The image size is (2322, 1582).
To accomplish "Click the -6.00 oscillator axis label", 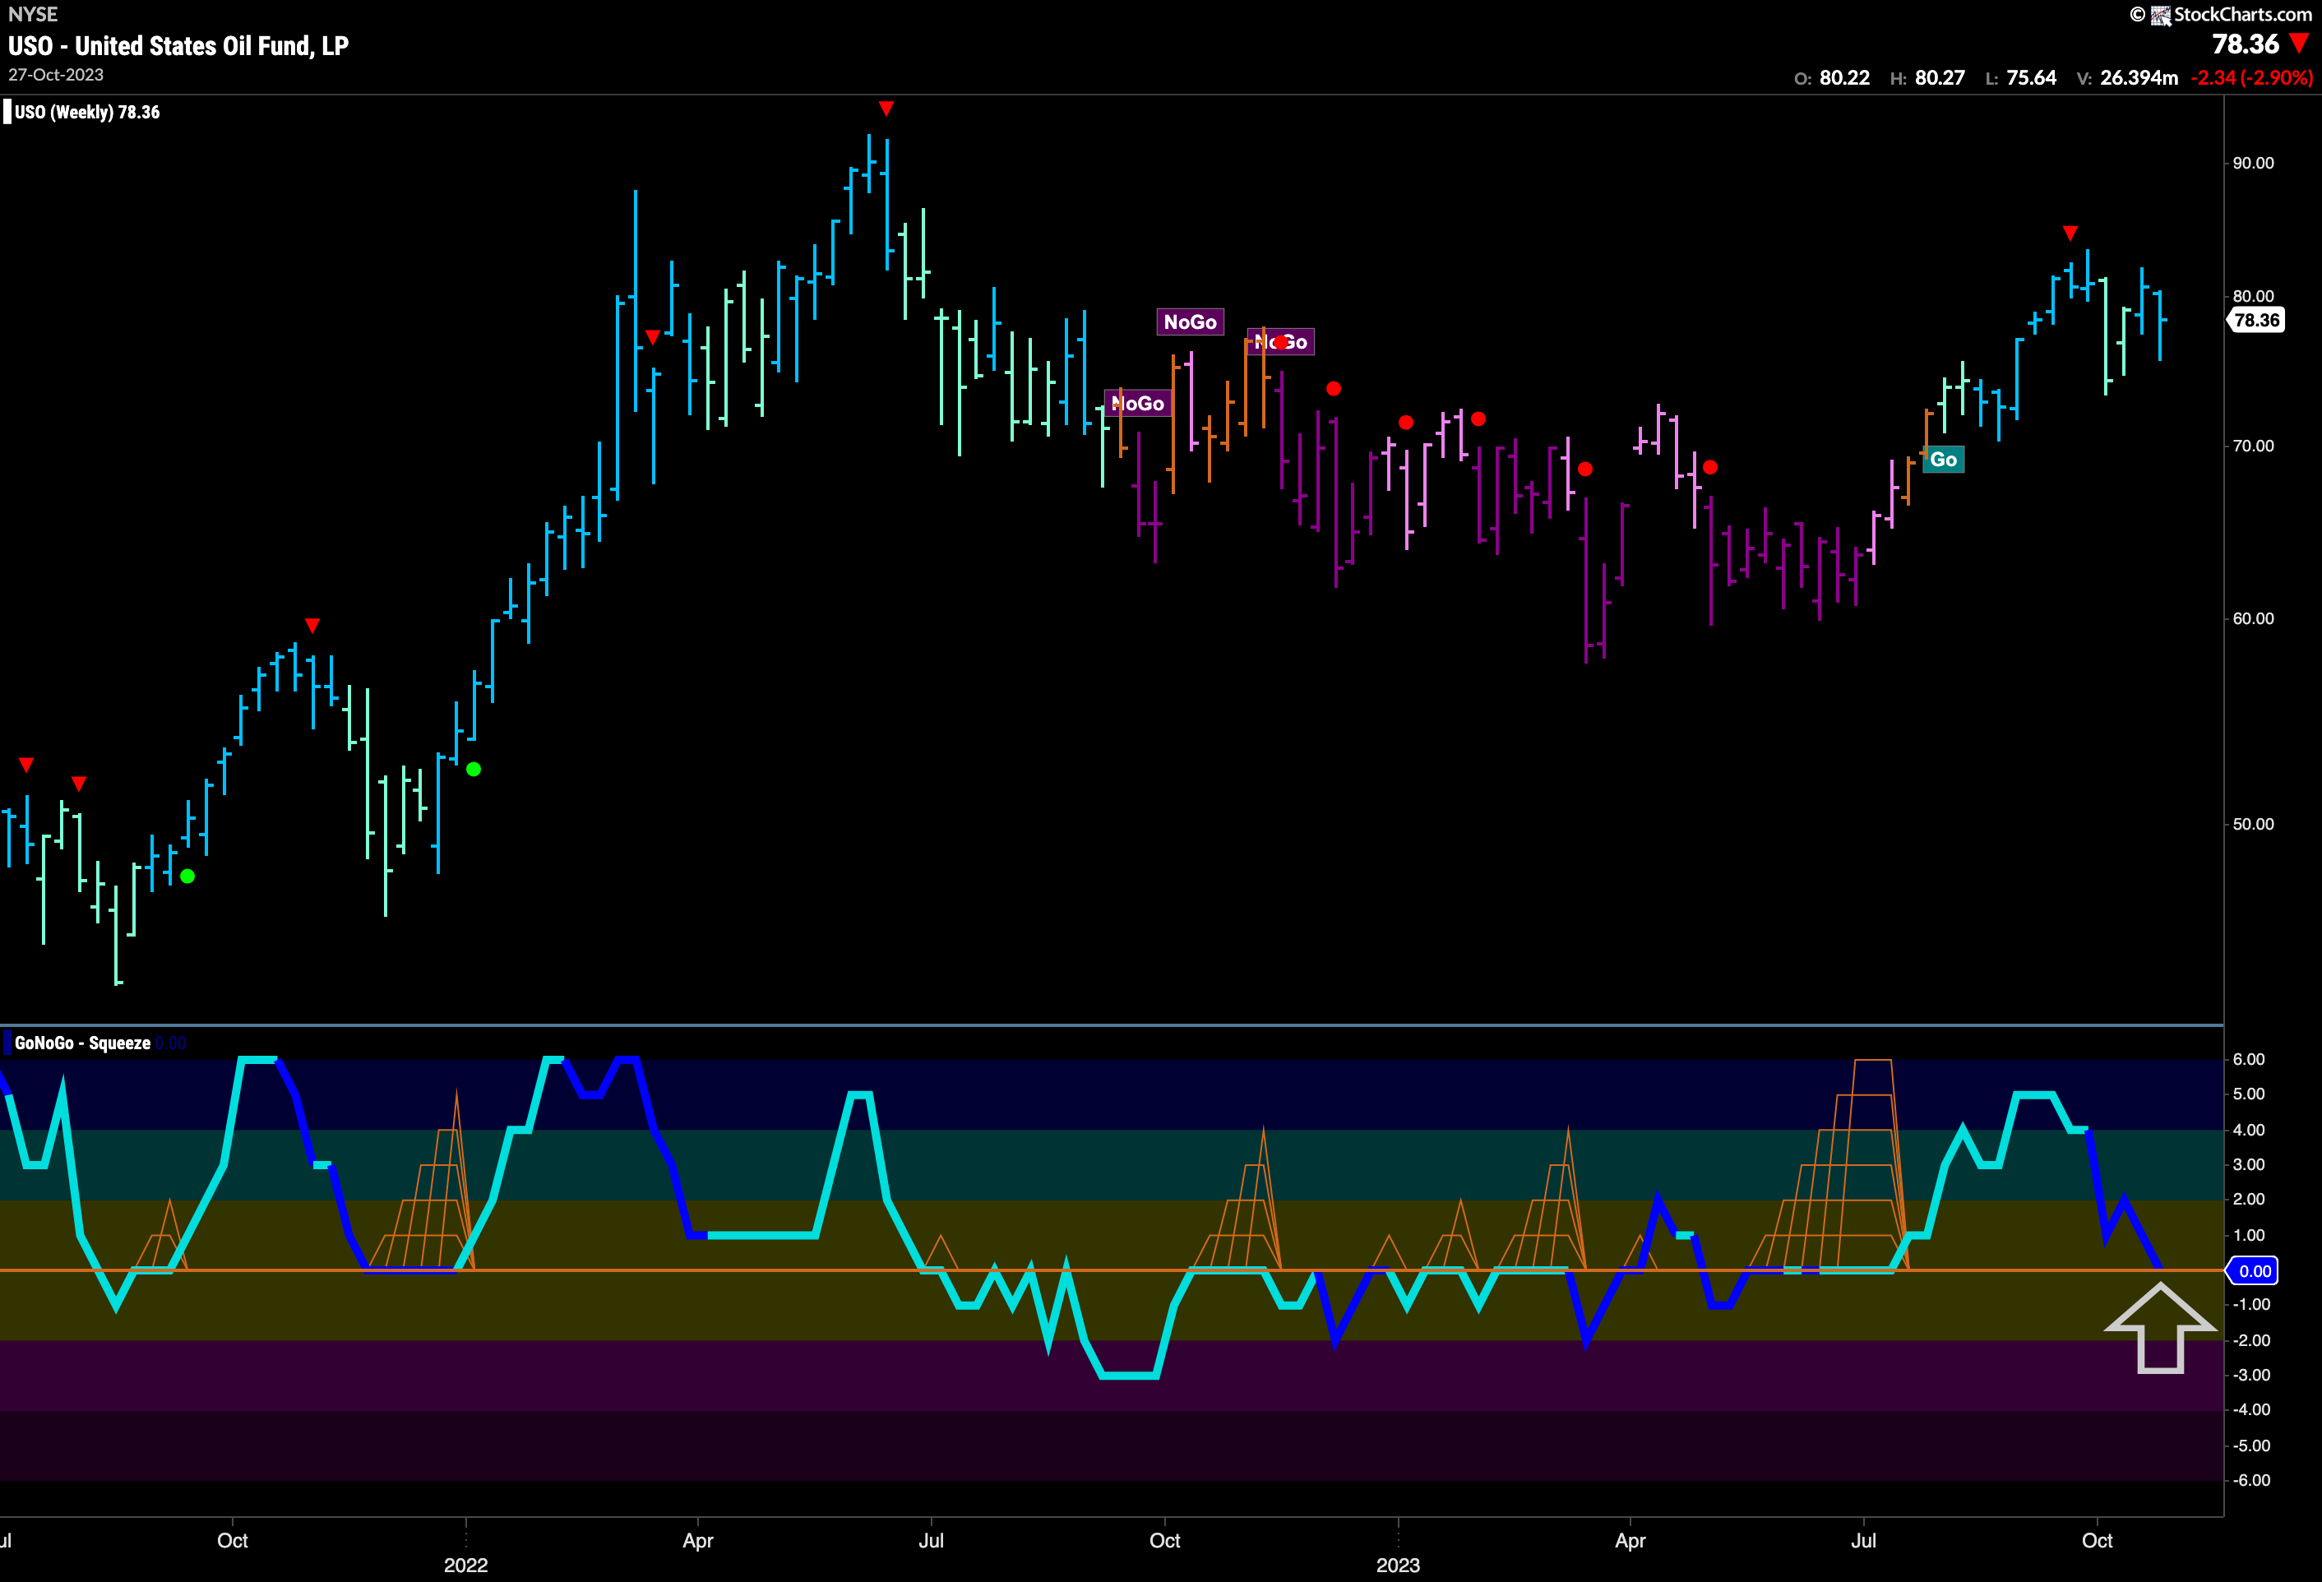I will [x=2251, y=1480].
